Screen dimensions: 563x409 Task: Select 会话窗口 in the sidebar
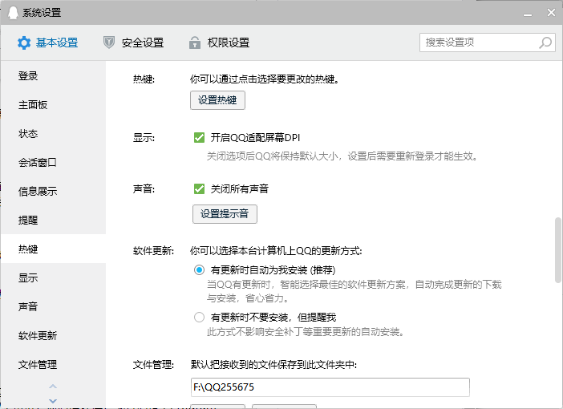(54, 163)
